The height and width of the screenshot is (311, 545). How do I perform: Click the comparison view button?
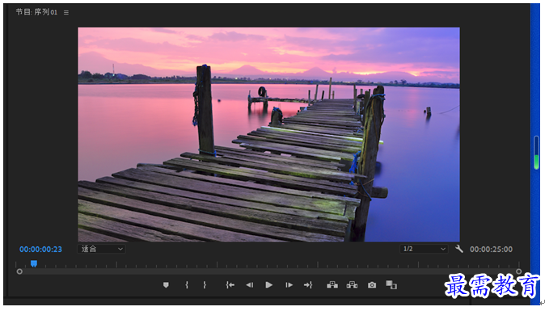[x=391, y=285]
